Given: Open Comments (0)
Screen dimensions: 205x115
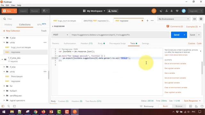Looking at the screenshot, I should 175,27.
